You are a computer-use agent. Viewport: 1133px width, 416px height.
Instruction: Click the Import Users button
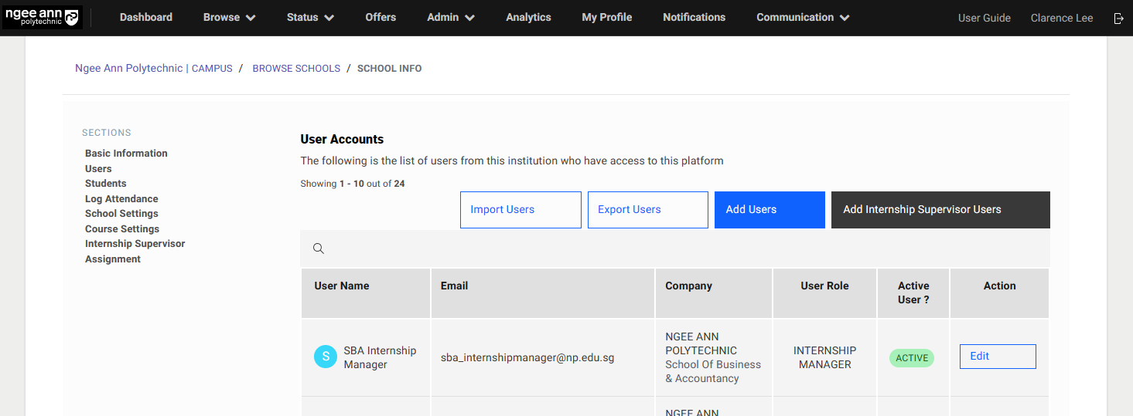pyautogui.click(x=520, y=210)
